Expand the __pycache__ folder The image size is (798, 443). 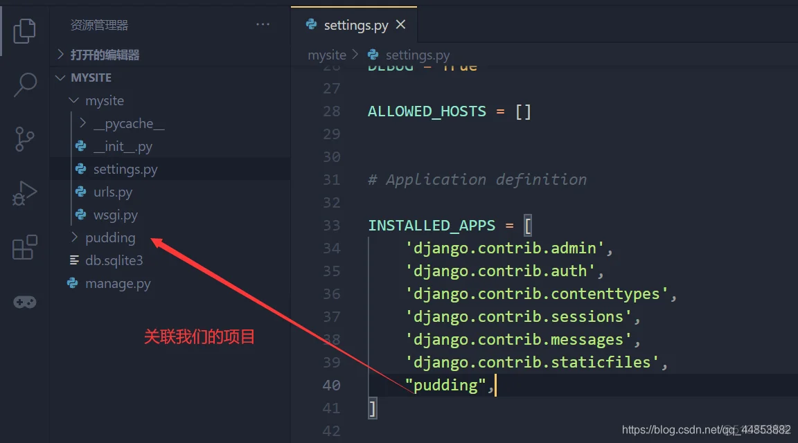coord(170,124)
